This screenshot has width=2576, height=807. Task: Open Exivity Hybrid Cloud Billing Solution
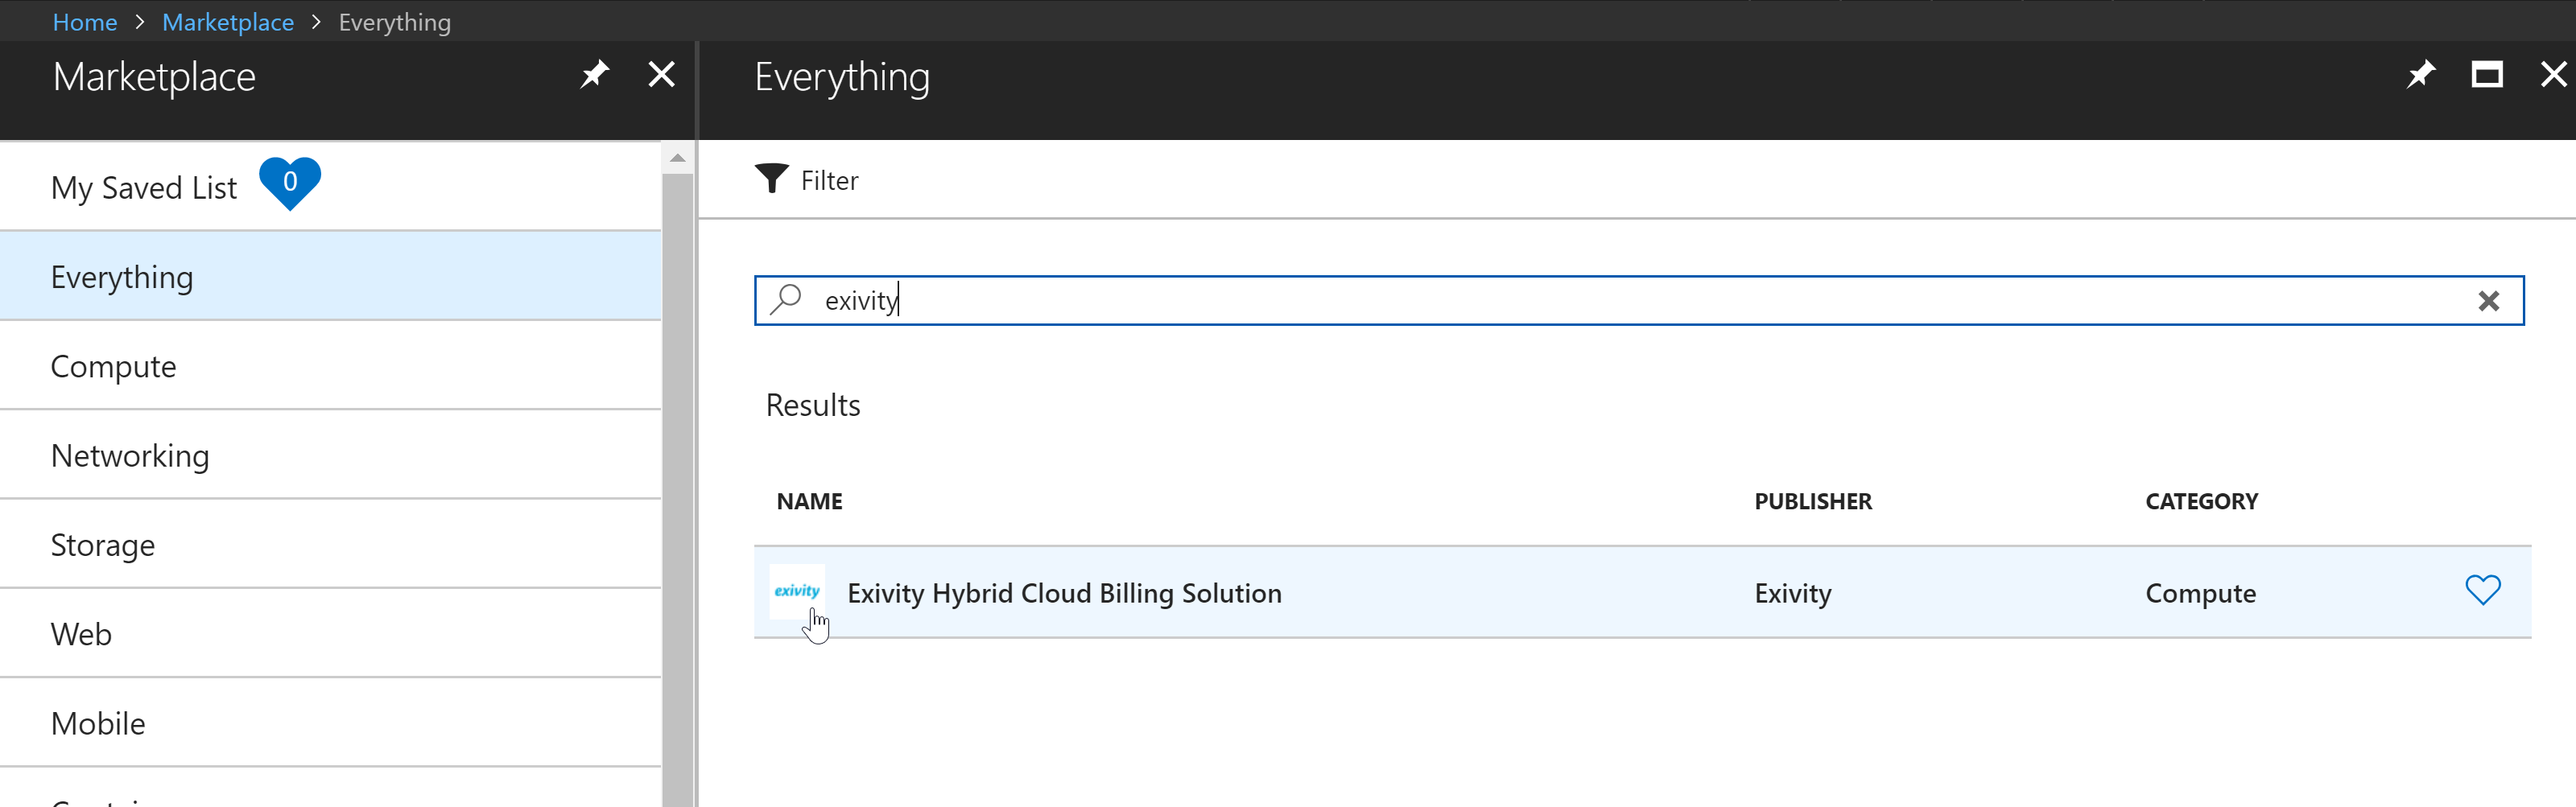[x=1064, y=593]
